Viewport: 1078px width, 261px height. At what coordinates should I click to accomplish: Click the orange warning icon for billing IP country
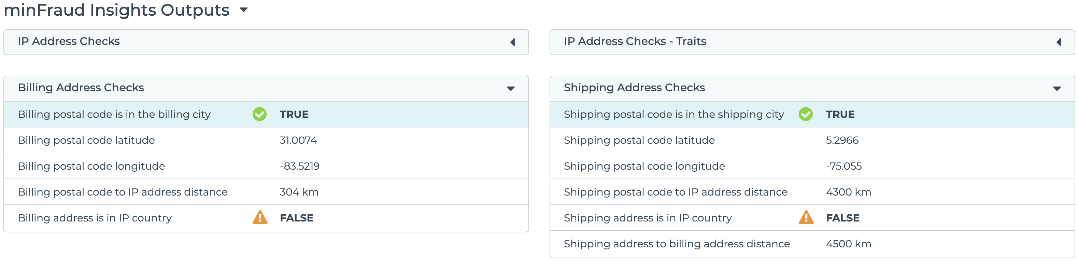tap(260, 217)
